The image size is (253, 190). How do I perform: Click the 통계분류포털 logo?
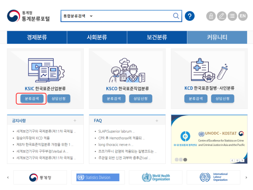tap(28, 16)
